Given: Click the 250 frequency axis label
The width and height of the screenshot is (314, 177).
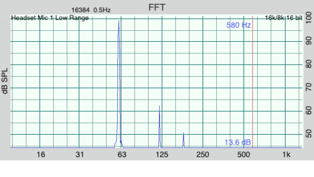Looking at the screenshot, I should (x=203, y=155).
